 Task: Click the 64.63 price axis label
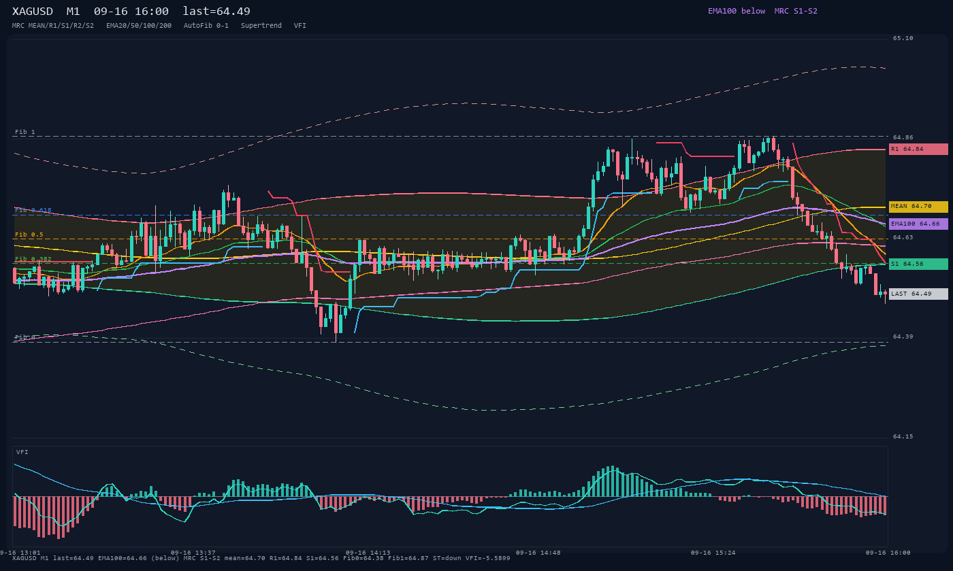click(903, 237)
